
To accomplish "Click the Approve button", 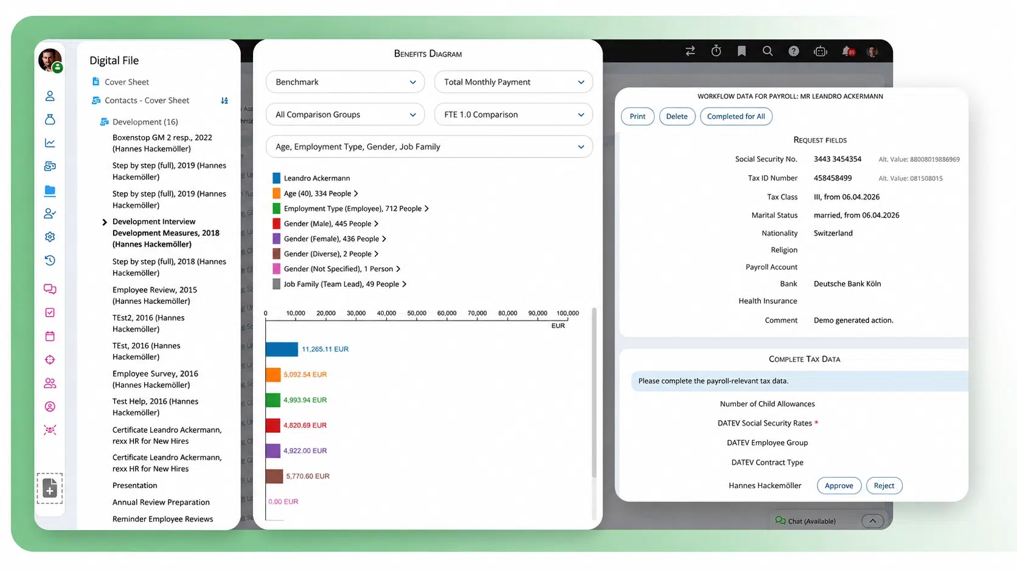I will coord(839,486).
